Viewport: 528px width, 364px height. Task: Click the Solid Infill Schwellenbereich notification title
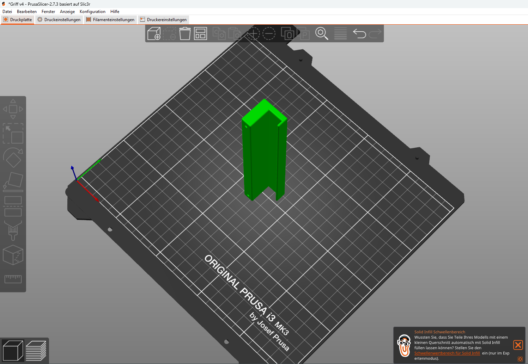(439, 332)
